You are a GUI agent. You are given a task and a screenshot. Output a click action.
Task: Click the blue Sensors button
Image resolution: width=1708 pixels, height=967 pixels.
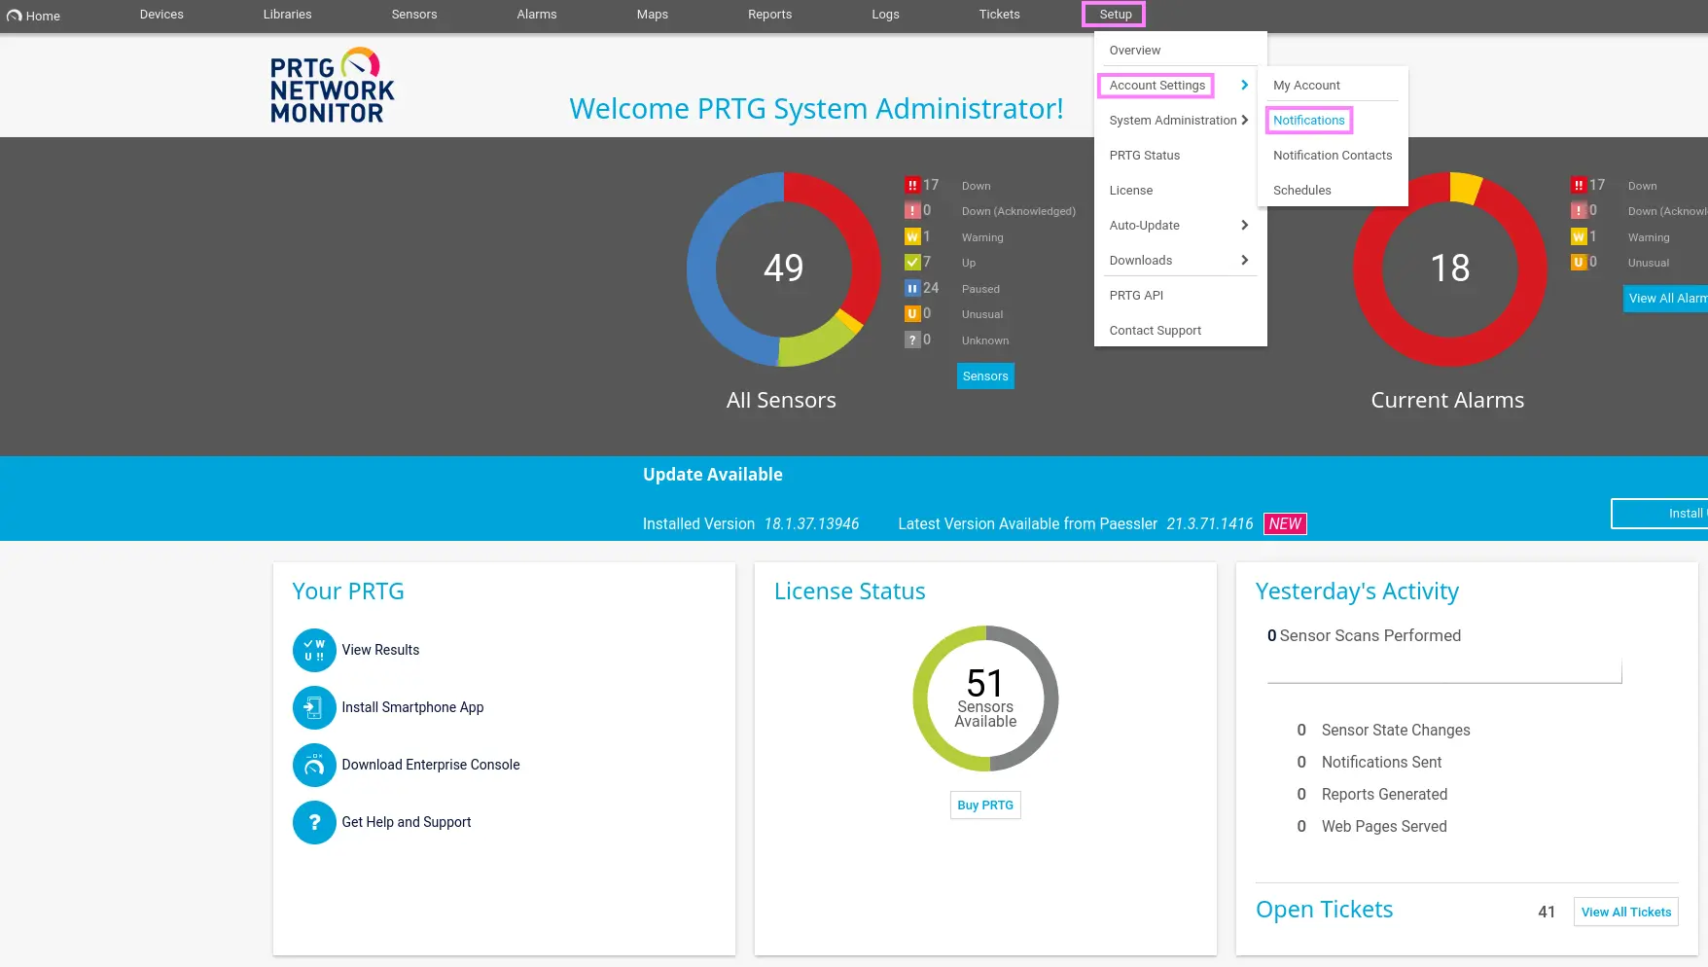(x=984, y=376)
